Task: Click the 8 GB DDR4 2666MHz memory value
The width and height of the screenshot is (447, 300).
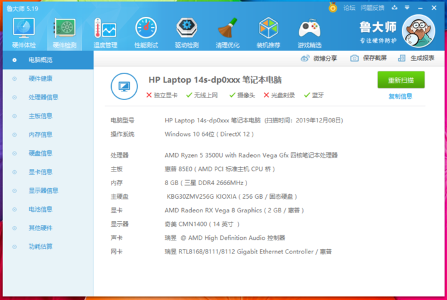Action: [206, 183]
